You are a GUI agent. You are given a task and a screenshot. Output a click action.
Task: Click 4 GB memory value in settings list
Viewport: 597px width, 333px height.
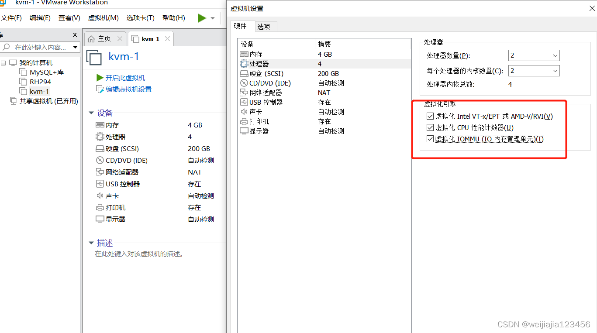[325, 55]
